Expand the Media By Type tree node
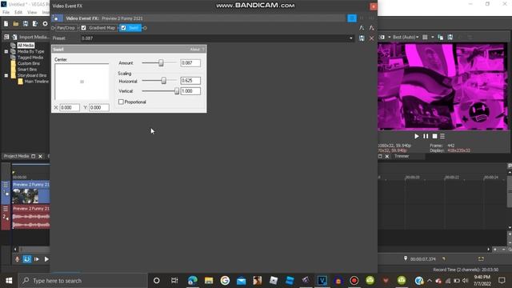 (6, 51)
